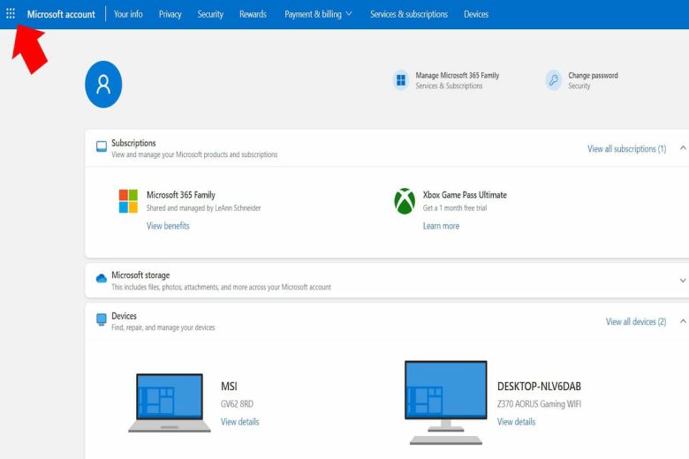
Task: Click the Devices section monitor icon
Action: pos(101,320)
